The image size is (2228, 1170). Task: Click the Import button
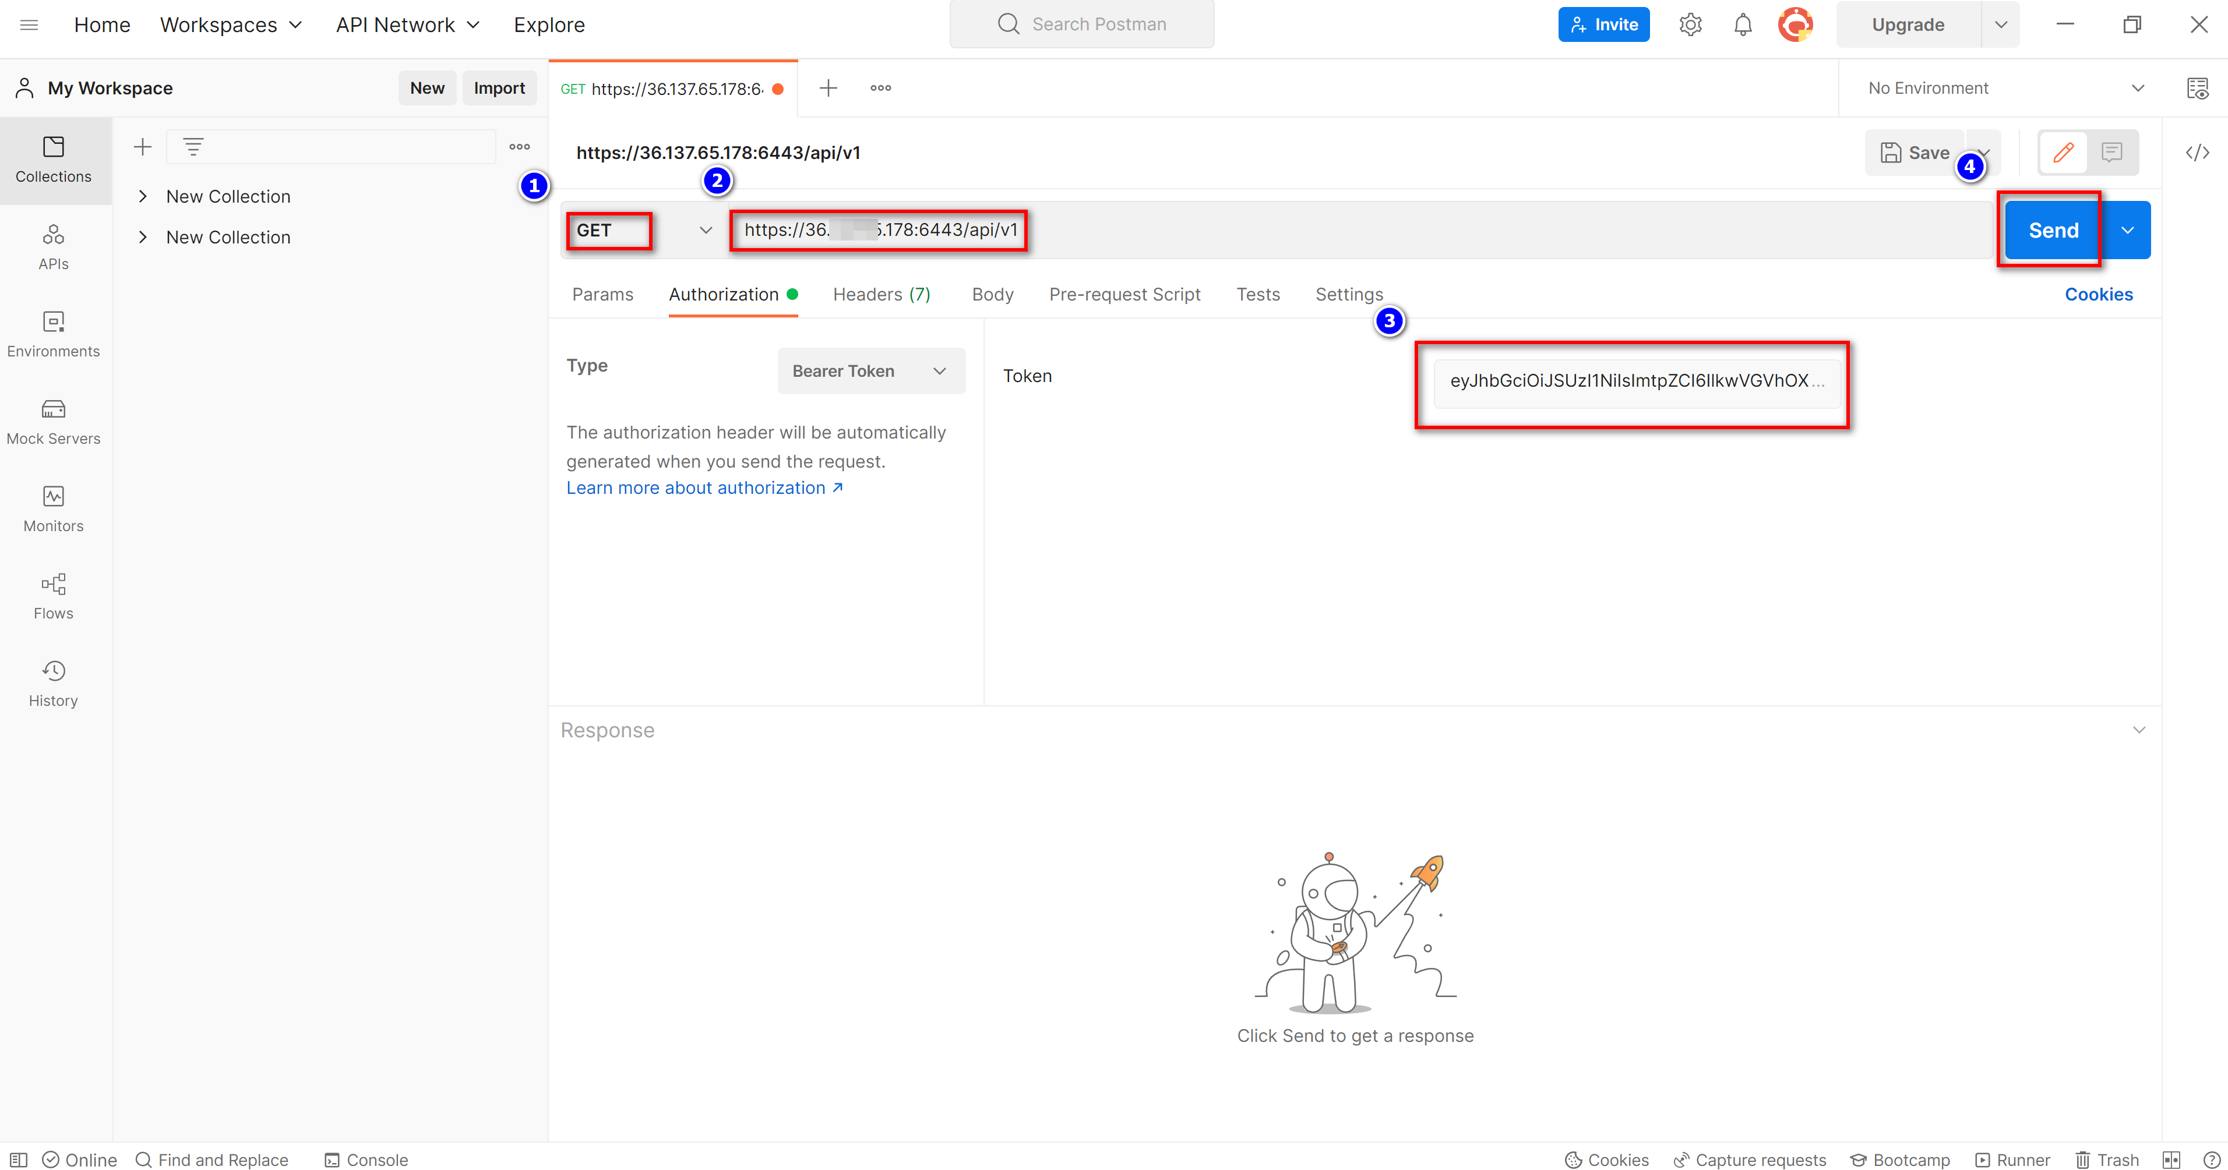(x=499, y=88)
